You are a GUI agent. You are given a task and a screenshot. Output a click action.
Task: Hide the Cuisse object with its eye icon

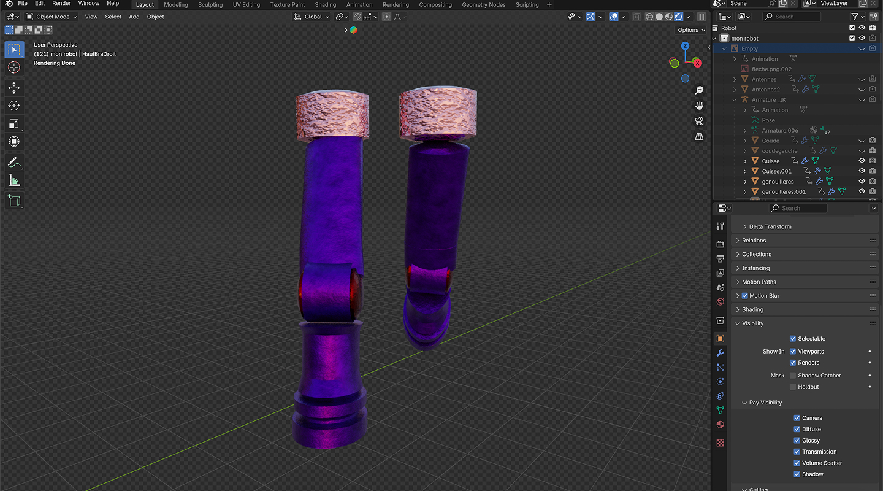click(862, 161)
